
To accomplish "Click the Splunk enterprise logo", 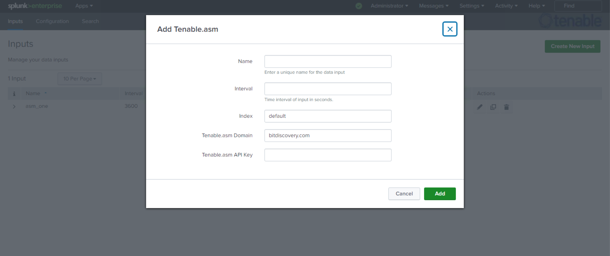I will 35,6.
